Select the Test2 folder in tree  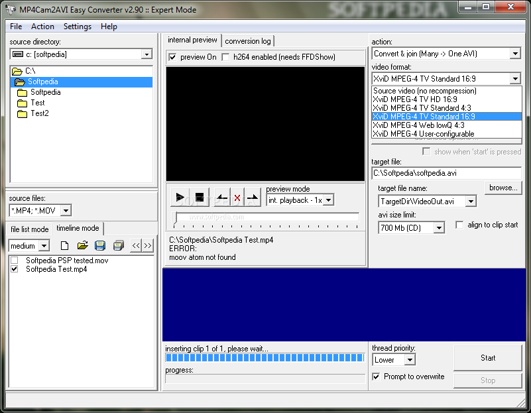tap(40, 113)
